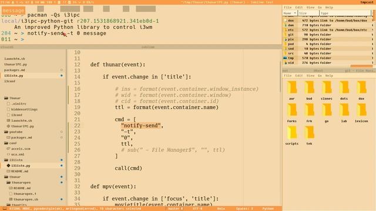Open the dox folder in icon view
The image size is (376, 211).
pos(361,87)
